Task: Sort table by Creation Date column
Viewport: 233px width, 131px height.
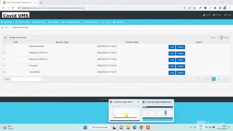Action: (x=132, y=42)
